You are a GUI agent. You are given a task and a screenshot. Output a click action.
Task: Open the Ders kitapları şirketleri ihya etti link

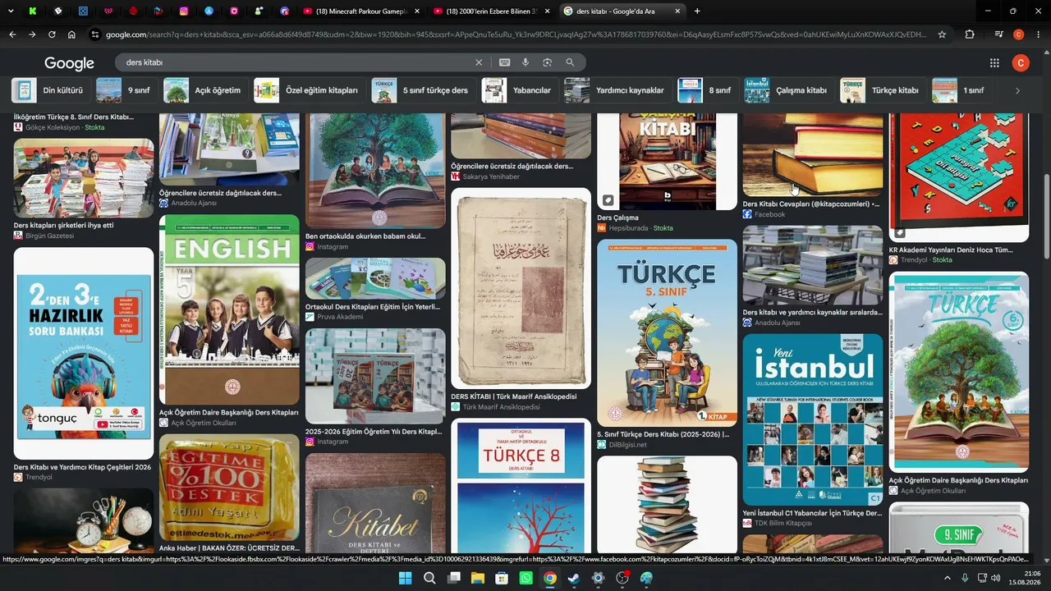(63, 225)
